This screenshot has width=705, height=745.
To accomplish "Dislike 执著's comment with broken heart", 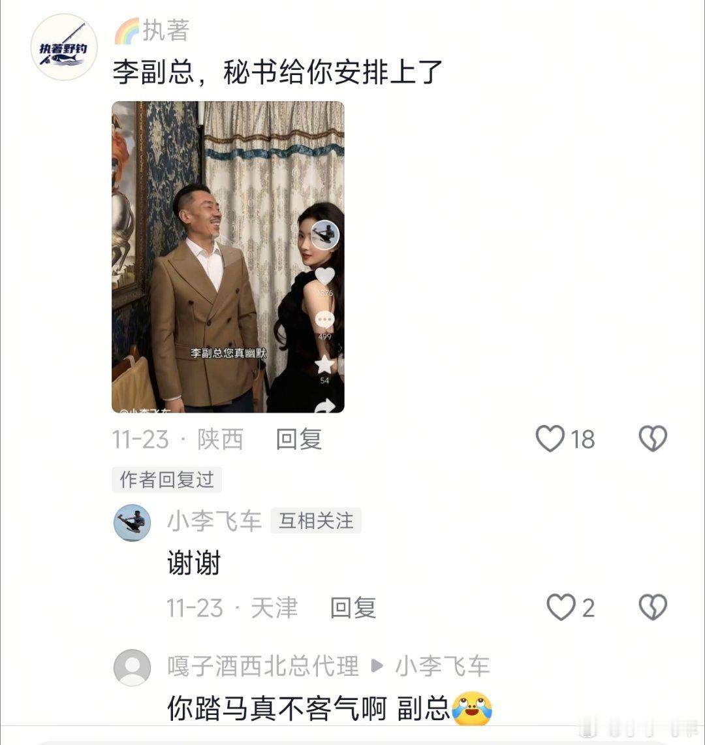I will click(653, 438).
